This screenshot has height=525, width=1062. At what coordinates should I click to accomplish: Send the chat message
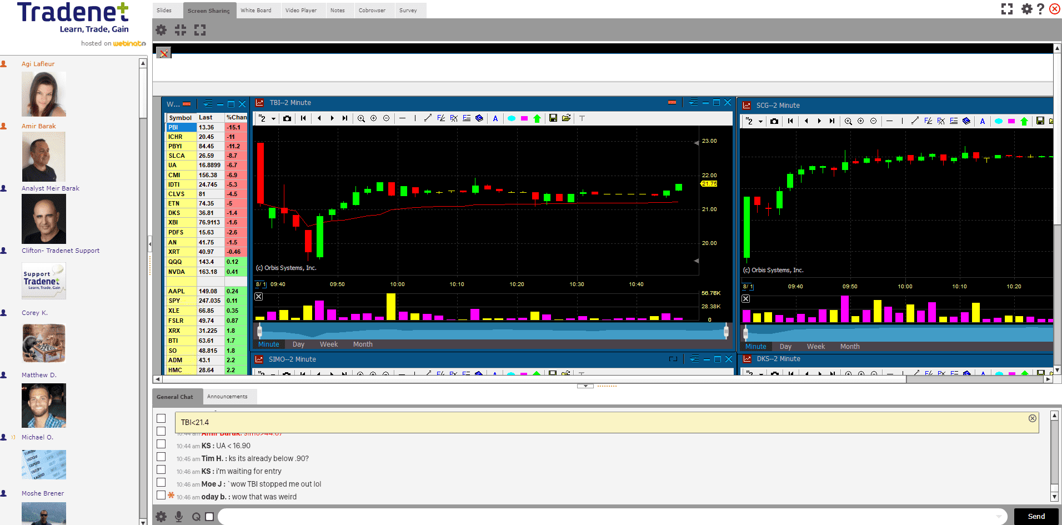(1036, 517)
